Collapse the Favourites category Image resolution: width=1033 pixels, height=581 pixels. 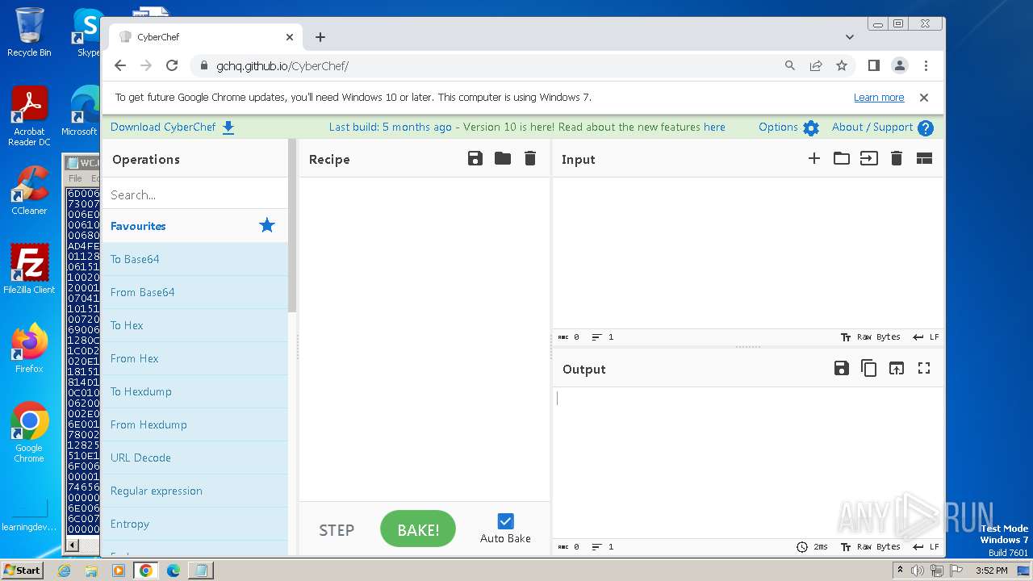(x=194, y=226)
